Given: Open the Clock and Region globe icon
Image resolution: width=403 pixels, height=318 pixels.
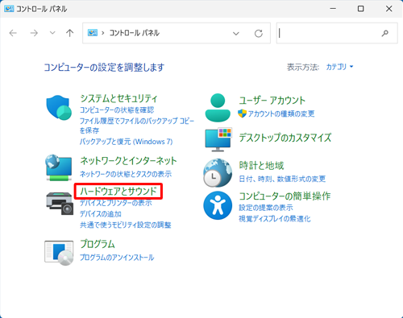Looking at the screenshot, I should tap(218, 173).
